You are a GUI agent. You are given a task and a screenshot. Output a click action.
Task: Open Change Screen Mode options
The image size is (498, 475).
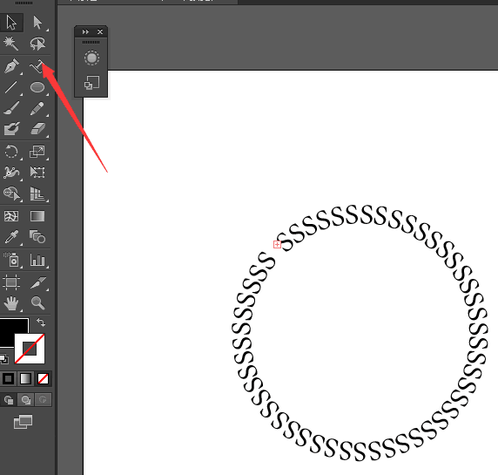(24, 422)
